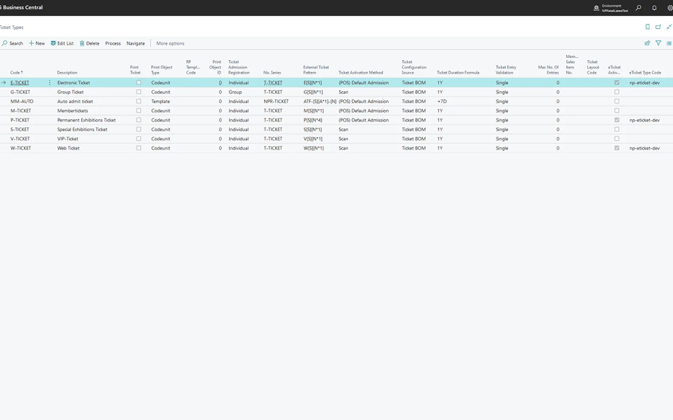Click the 'NPR-TICKET' No. Series cell

click(x=276, y=101)
